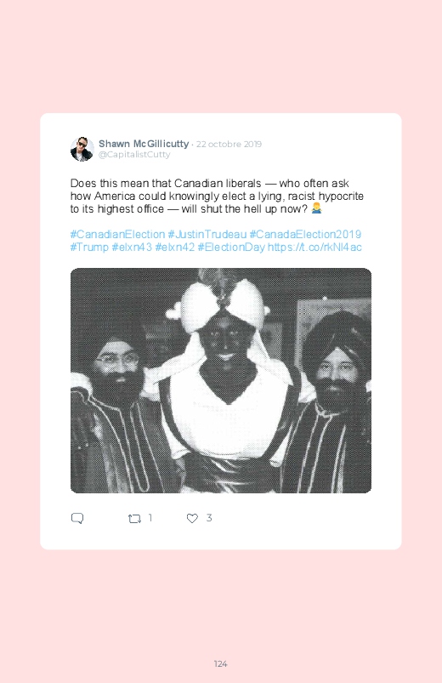Open Shawn McGillicutty's profile avatar

point(82,149)
